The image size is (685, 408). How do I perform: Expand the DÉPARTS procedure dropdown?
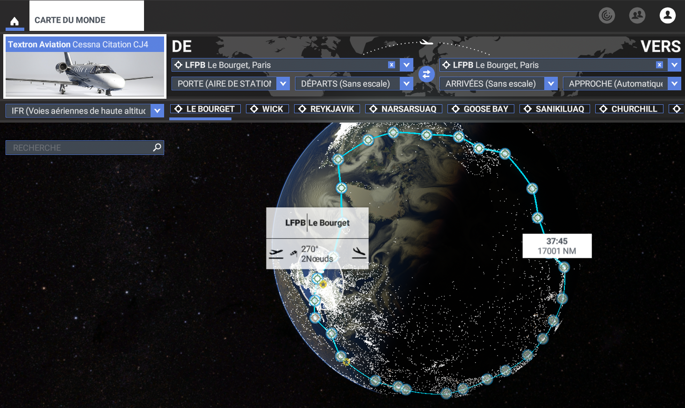[407, 84]
